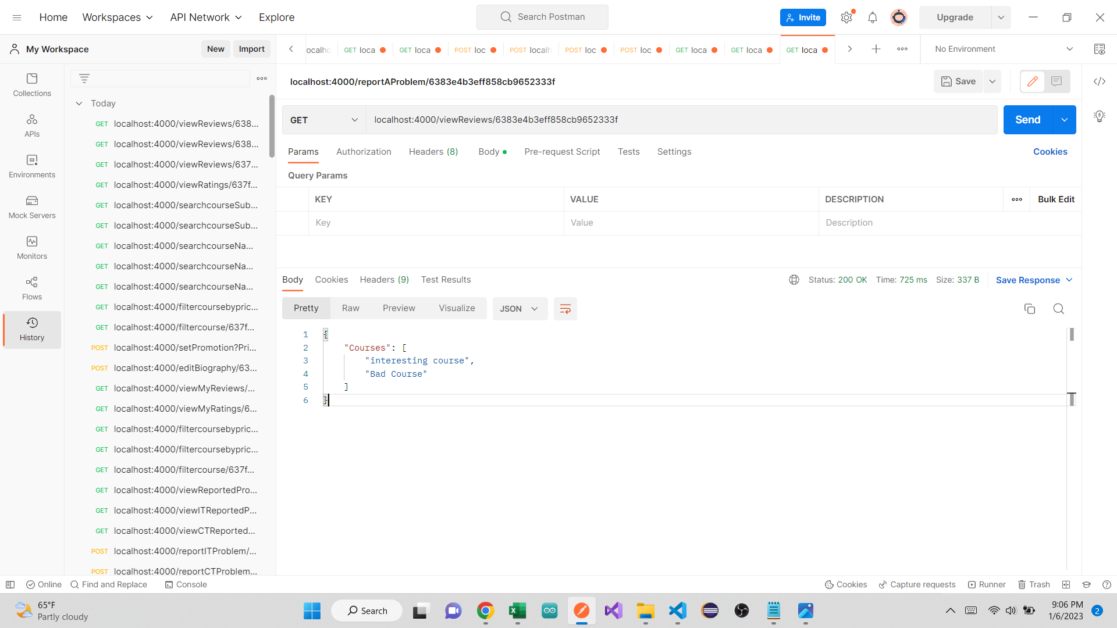1117x628 pixels.
Task: Open the notifications bell
Action: [872, 17]
